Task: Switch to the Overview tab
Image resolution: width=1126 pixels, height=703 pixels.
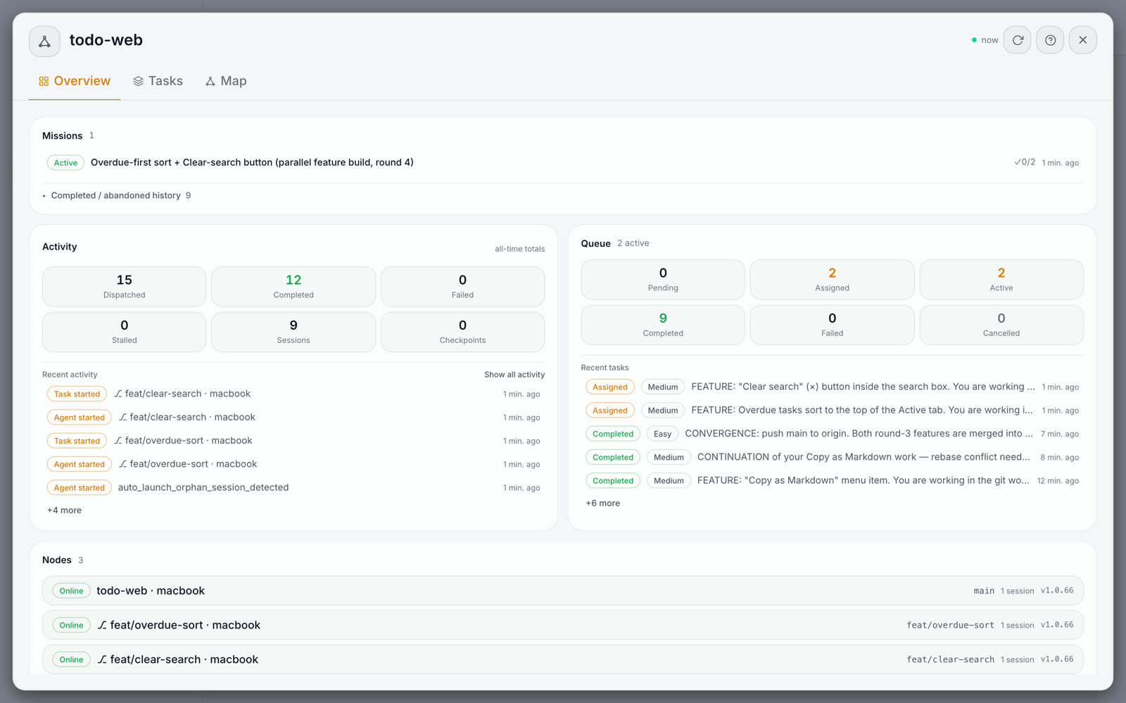Action: coord(75,81)
